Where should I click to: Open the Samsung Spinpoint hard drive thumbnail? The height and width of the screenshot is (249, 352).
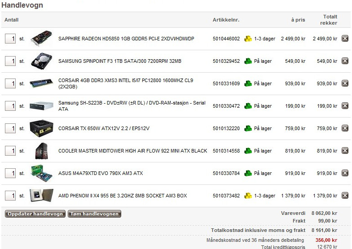coord(41,61)
